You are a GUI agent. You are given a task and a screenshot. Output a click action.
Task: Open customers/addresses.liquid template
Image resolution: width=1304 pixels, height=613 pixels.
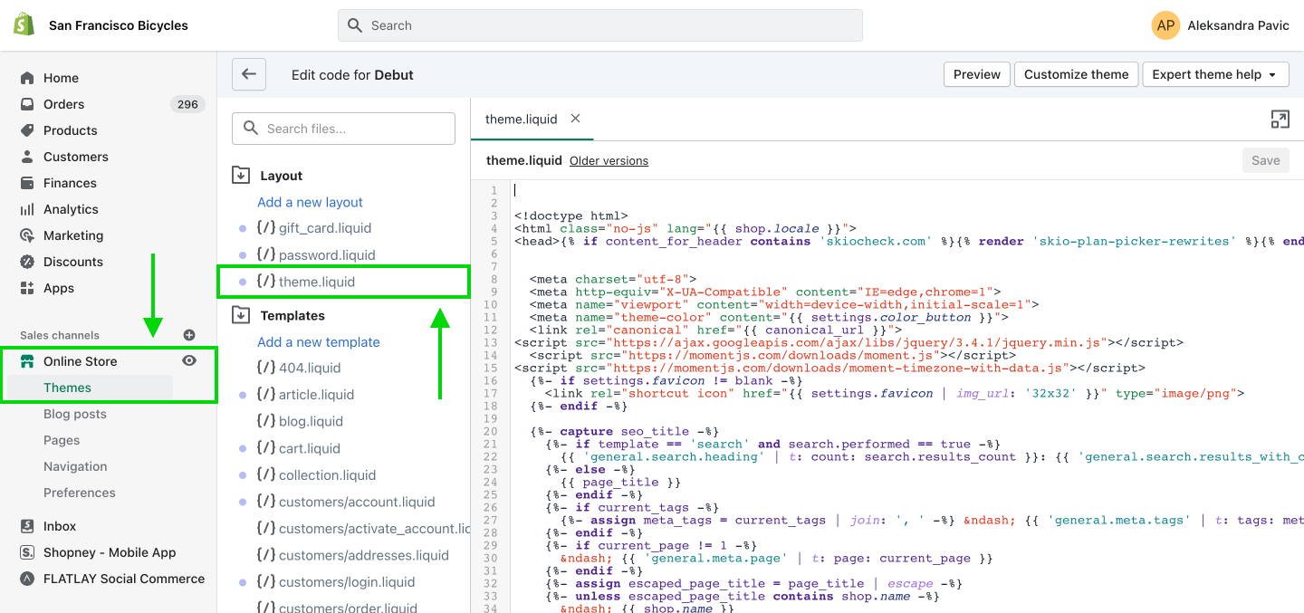[x=364, y=555]
